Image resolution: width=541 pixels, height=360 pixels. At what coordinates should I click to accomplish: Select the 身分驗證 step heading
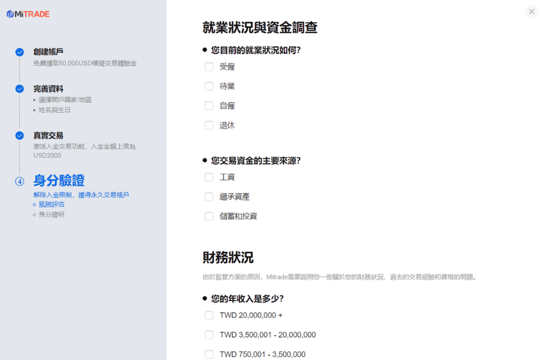pyautogui.click(x=59, y=181)
